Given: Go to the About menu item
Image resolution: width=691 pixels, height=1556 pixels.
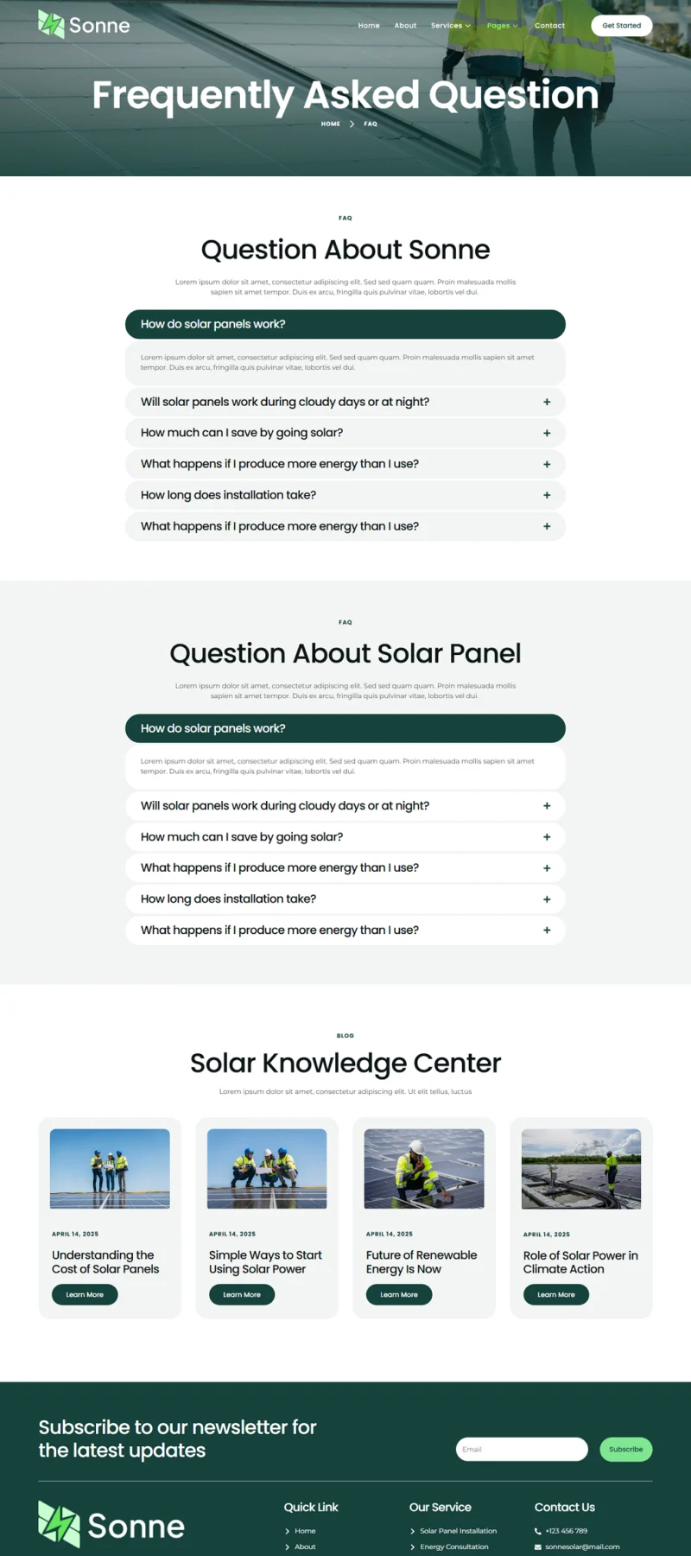Looking at the screenshot, I should tap(405, 25).
